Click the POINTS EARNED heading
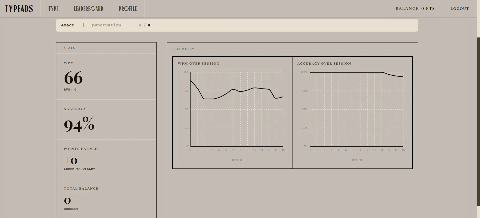 click(81, 149)
